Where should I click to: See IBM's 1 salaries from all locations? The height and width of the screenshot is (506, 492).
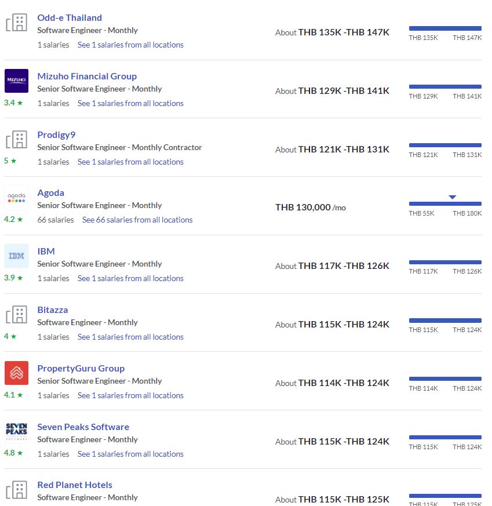coord(130,278)
